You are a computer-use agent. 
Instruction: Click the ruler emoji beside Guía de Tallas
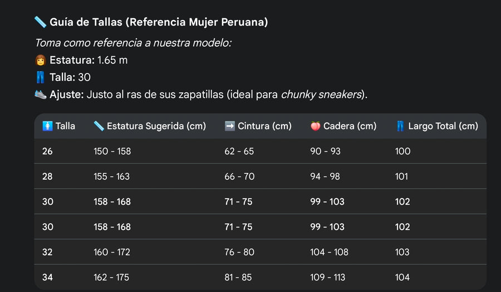pos(40,22)
